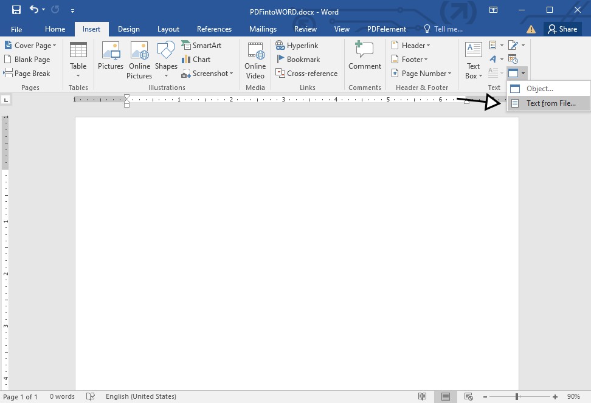
Task: Insert a Bookmark
Action: 299,59
